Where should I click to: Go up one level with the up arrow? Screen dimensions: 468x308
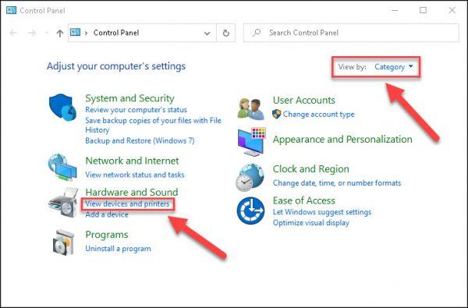(x=60, y=33)
